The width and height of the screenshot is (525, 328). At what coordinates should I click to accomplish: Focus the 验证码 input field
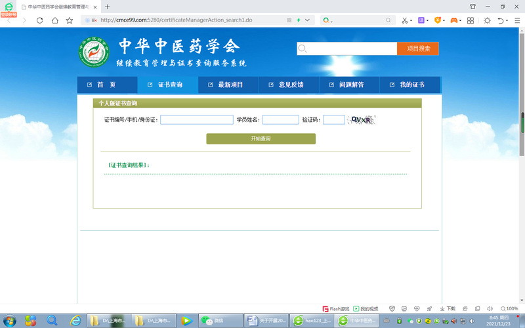tap(334, 119)
